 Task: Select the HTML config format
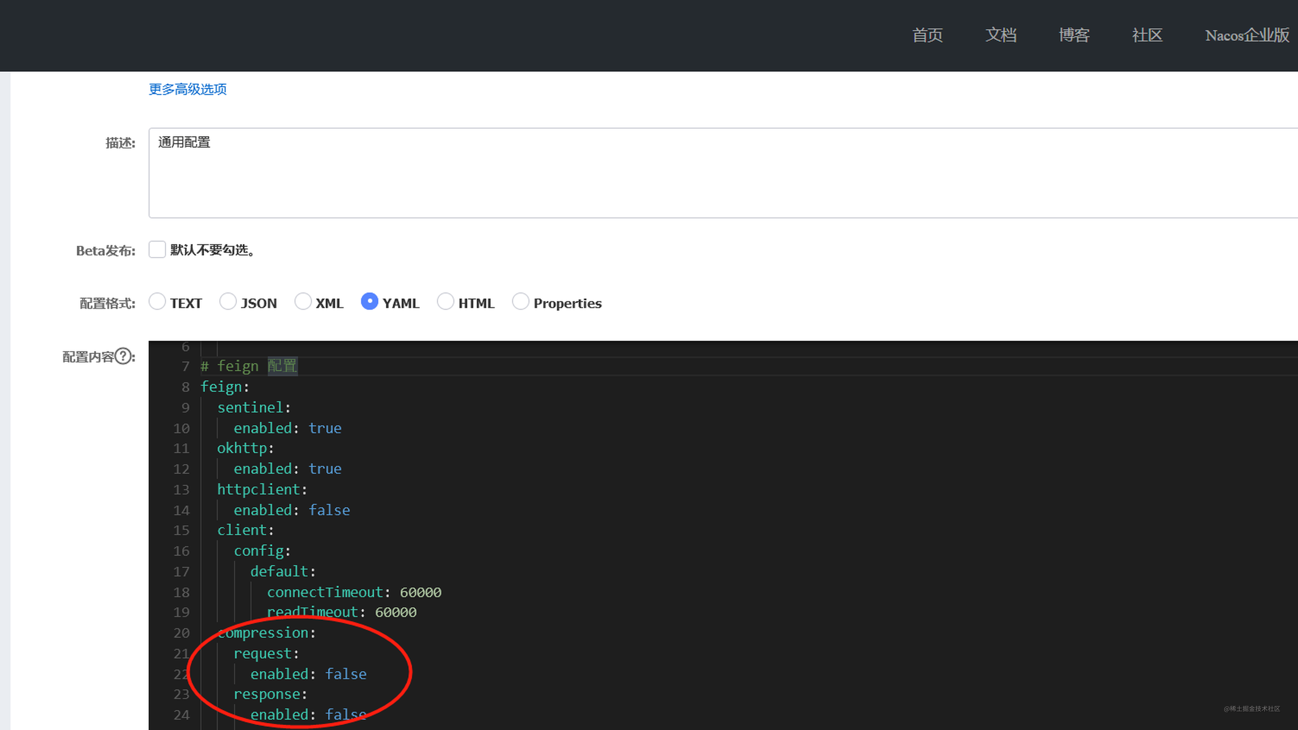[x=445, y=301]
